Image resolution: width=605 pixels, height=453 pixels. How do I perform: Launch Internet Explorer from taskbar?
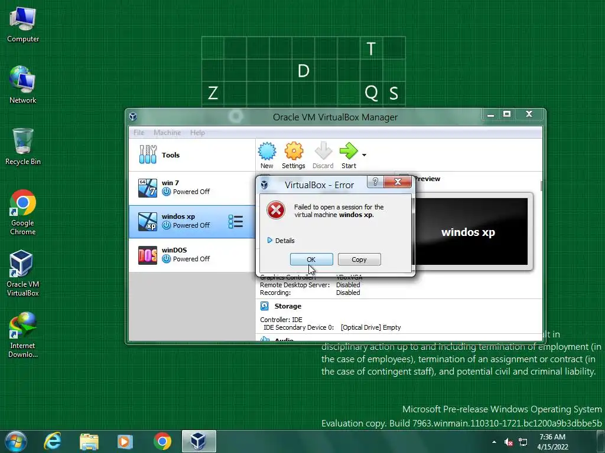[53, 441]
